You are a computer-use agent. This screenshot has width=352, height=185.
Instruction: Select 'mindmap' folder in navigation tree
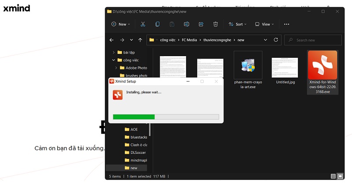pos(136,160)
